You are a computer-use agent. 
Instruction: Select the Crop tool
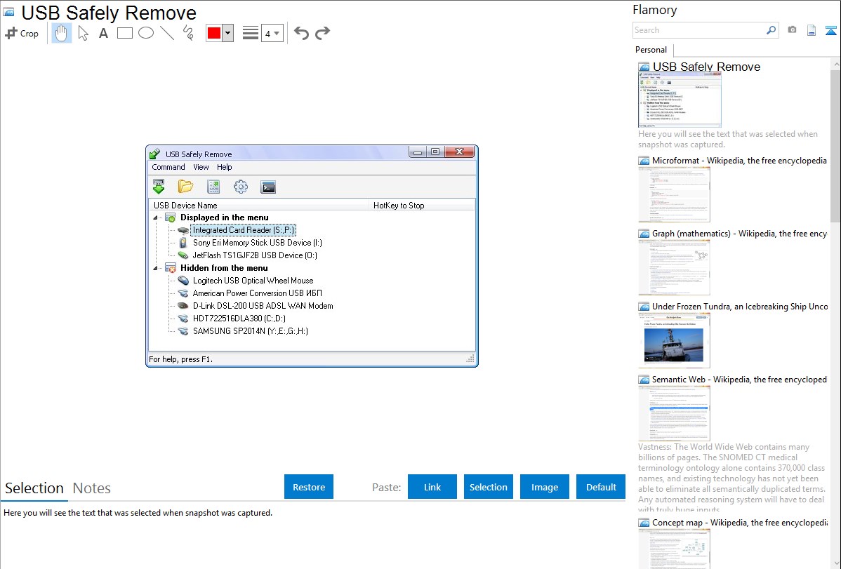[22, 33]
